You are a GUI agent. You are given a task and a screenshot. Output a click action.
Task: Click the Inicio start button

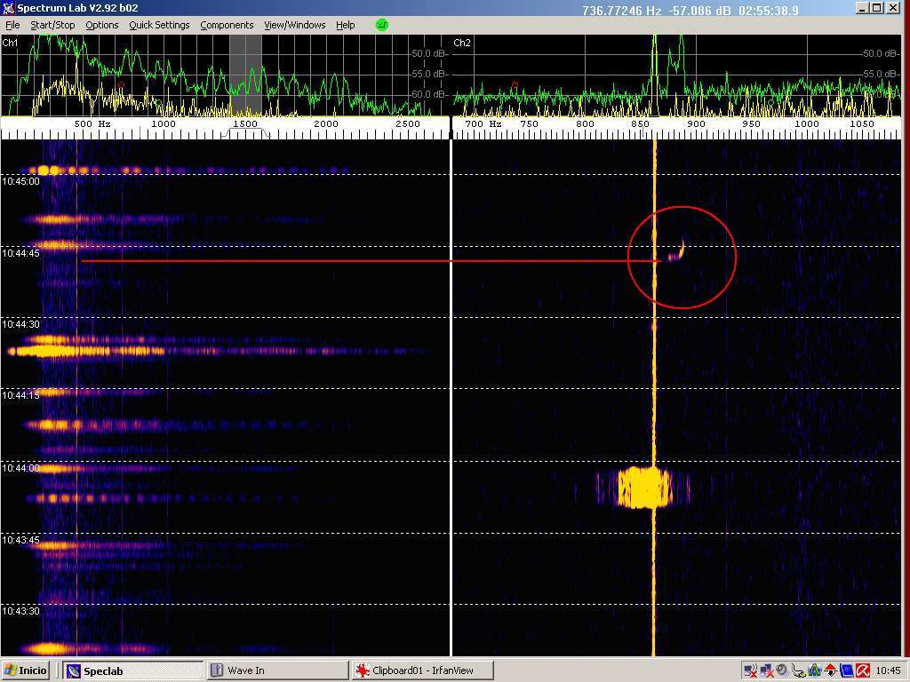[27, 670]
